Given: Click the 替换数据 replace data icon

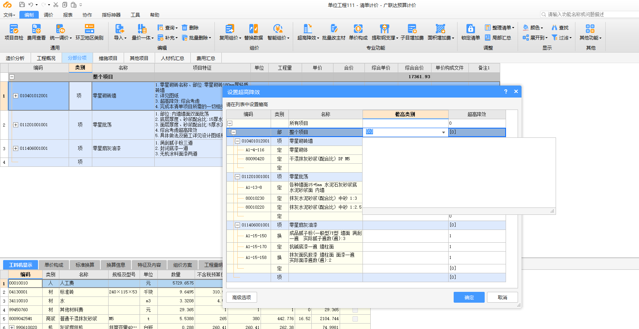Looking at the screenshot, I should pyautogui.click(x=254, y=29).
